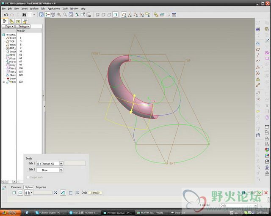The height and width of the screenshot is (216, 271).
Task: Open the Insert menu
Action: (25, 8)
